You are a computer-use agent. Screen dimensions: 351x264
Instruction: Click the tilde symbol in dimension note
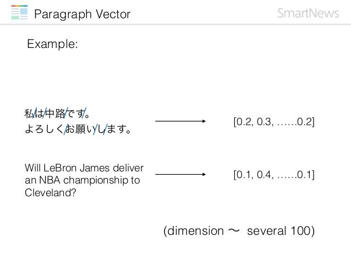[x=234, y=230]
